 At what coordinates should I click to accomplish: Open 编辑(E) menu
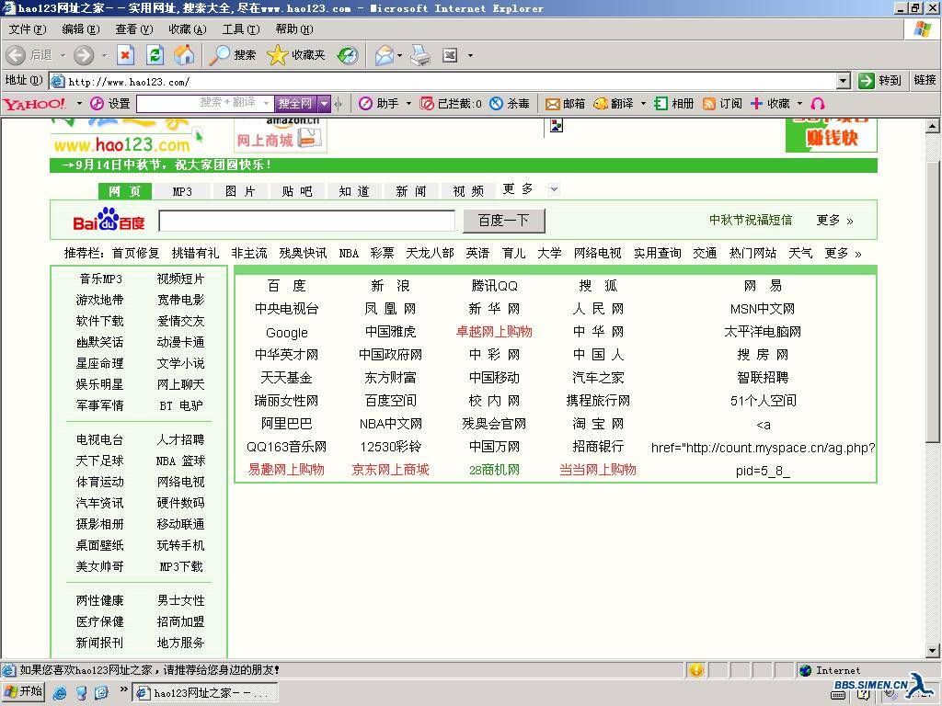[x=81, y=28]
